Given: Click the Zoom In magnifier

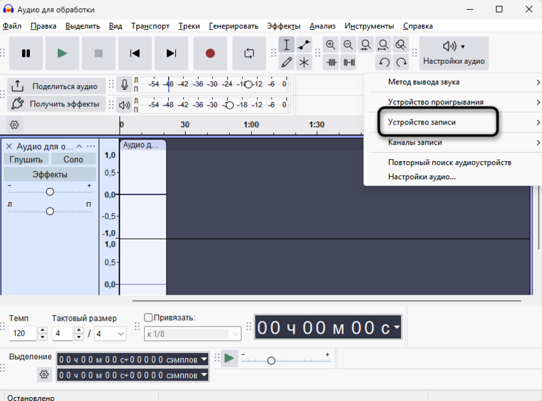Looking at the screenshot, I should [x=331, y=44].
